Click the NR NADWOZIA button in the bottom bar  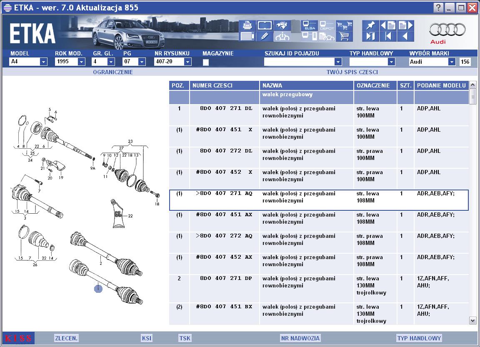[x=300, y=338]
